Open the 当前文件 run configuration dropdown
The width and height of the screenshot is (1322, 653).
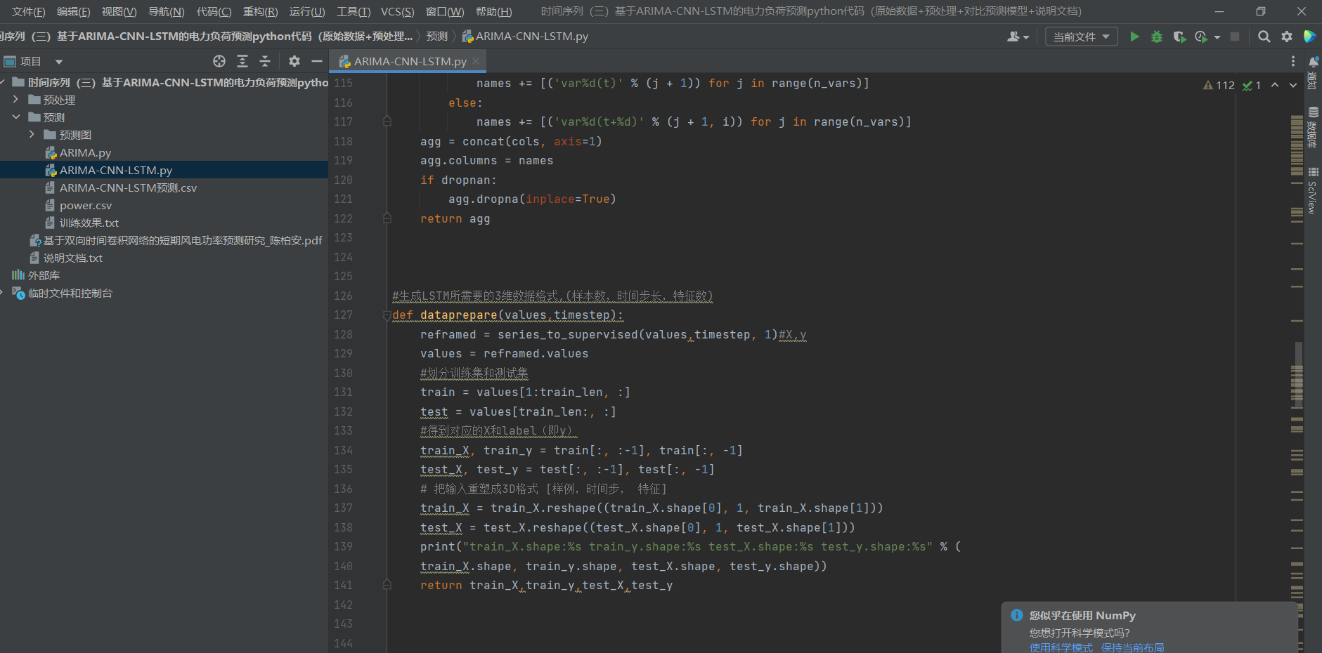coord(1081,37)
